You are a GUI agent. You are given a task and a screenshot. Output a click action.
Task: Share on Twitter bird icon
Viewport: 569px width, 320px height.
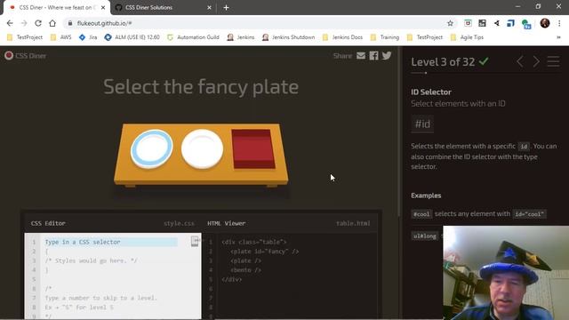pos(387,55)
